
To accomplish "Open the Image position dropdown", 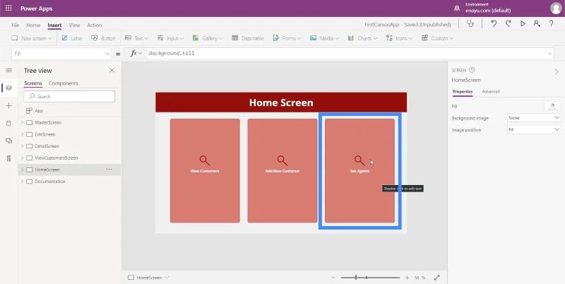I will click(x=534, y=130).
